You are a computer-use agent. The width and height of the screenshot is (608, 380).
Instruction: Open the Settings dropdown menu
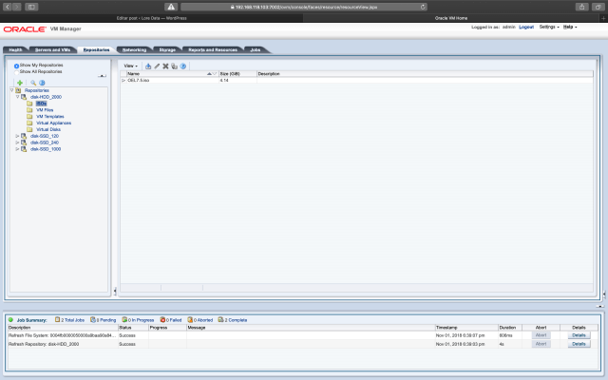point(549,28)
